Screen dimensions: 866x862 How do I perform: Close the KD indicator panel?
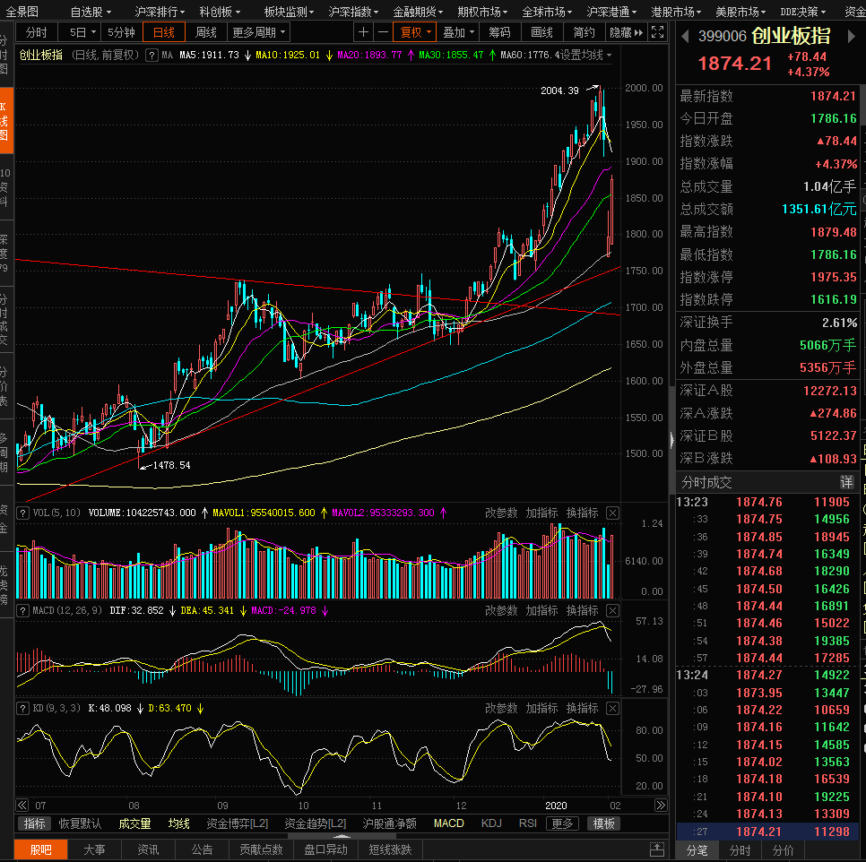[x=612, y=709]
